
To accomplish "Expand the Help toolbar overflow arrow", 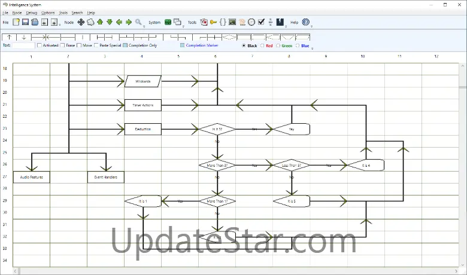I will coord(312,26).
